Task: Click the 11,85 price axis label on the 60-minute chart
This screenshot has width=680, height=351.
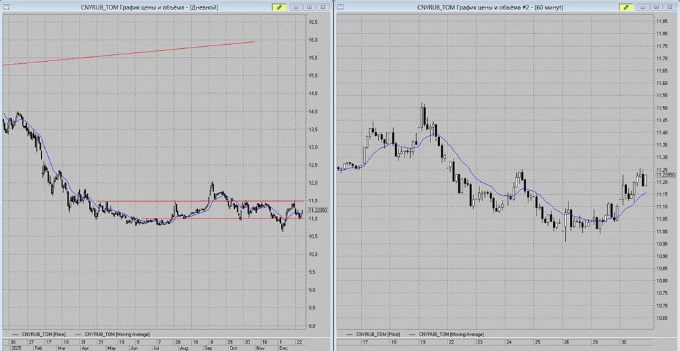Action: tap(662, 21)
